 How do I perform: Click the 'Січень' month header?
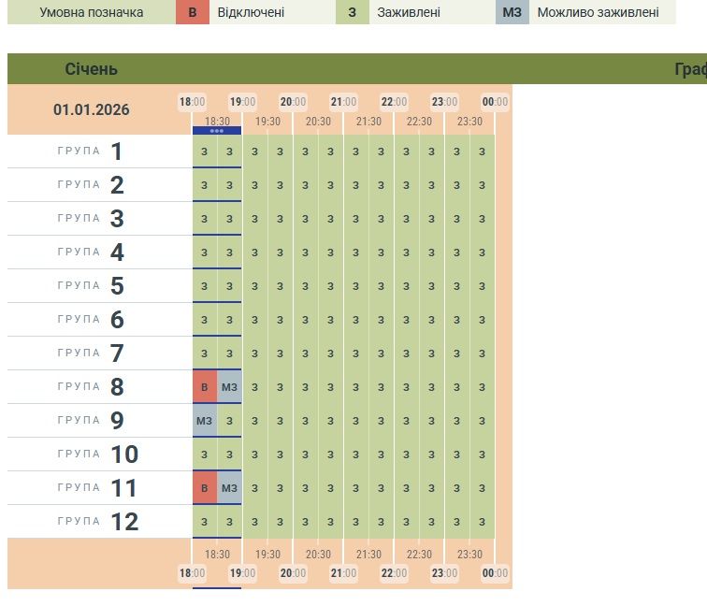tap(92, 69)
